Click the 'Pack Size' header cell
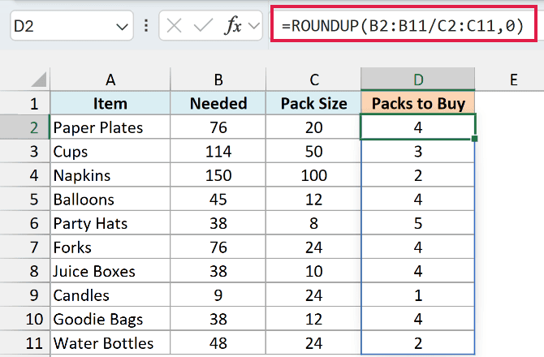The width and height of the screenshot is (544, 357). [313, 103]
